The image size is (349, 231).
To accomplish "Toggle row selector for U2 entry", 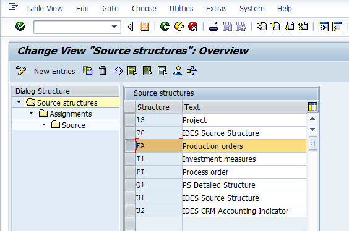I will coord(130,211).
